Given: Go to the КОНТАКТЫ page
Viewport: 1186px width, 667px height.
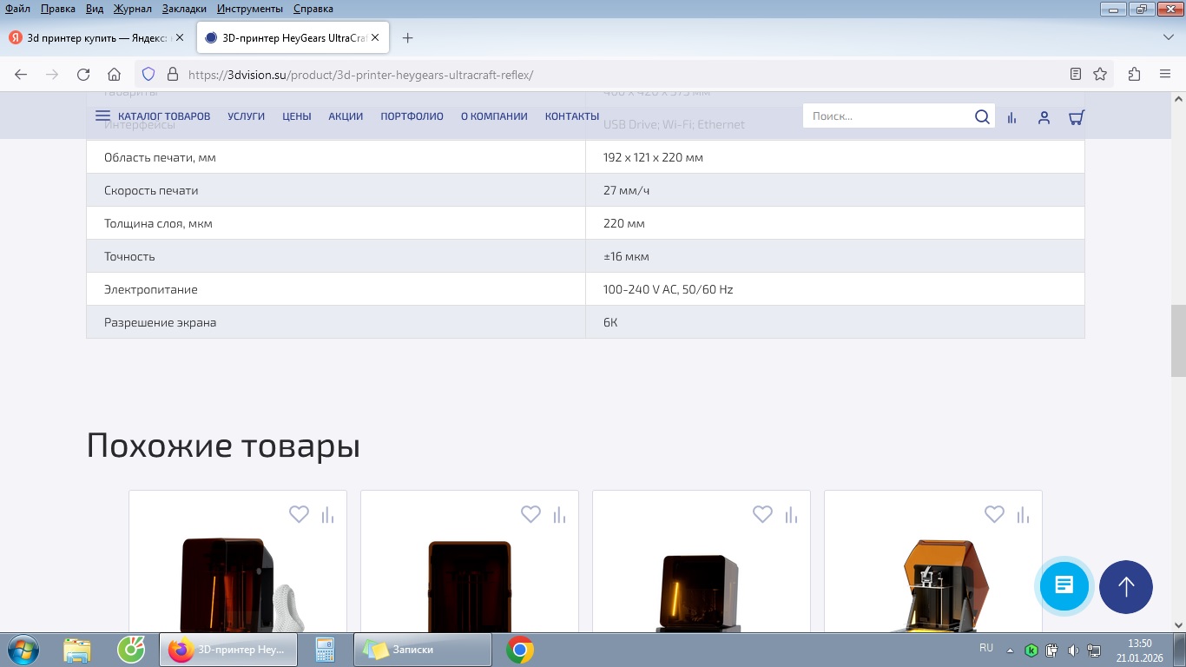Looking at the screenshot, I should 571,116.
